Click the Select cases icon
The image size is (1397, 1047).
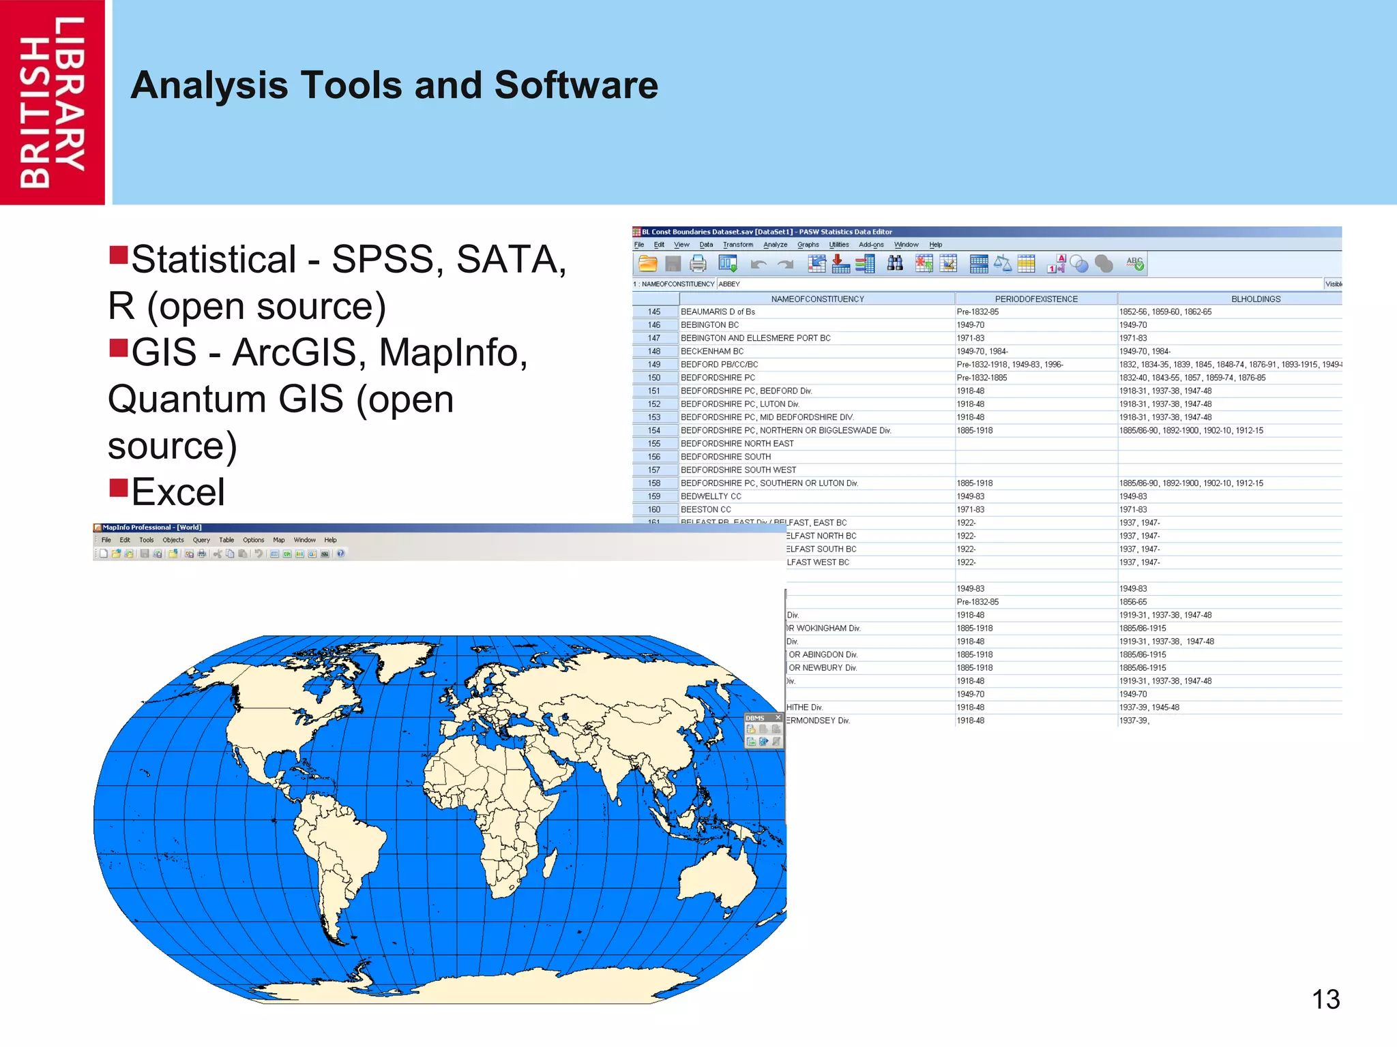point(1027,264)
